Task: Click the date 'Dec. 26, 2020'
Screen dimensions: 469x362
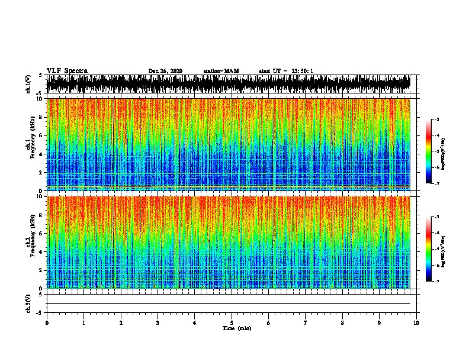Action: click(x=165, y=71)
